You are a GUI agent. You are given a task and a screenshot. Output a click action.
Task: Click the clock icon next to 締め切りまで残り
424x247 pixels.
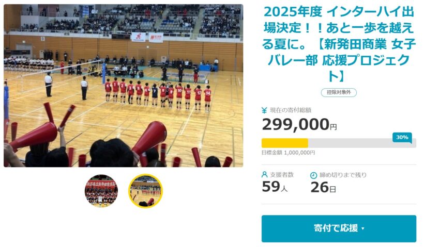tap(313, 175)
